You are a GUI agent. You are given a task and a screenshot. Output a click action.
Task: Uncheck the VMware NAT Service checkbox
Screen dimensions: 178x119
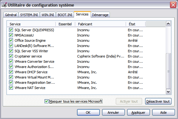tap(11, 88)
